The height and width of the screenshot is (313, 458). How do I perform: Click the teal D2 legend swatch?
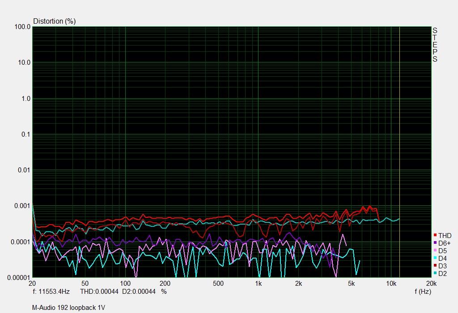coord(435,273)
